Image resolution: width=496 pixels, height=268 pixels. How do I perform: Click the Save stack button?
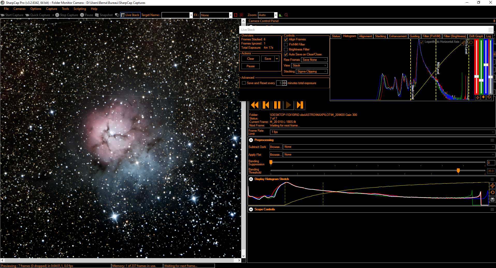click(268, 59)
